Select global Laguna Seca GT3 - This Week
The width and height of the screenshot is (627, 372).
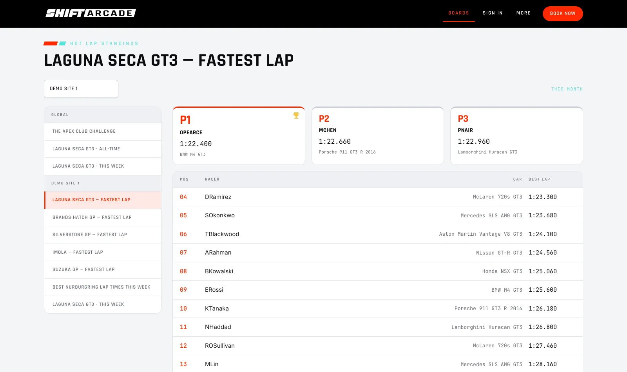coord(103,166)
